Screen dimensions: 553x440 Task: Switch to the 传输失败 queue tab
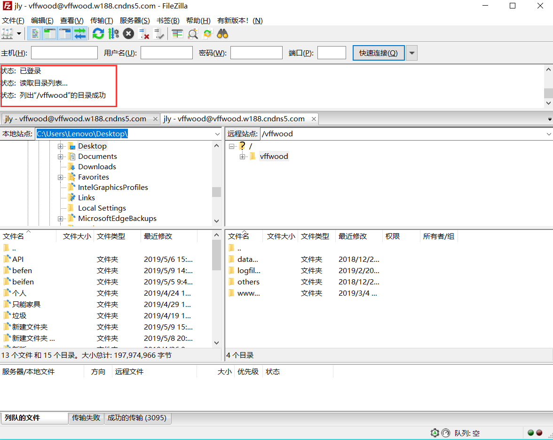tap(86, 418)
